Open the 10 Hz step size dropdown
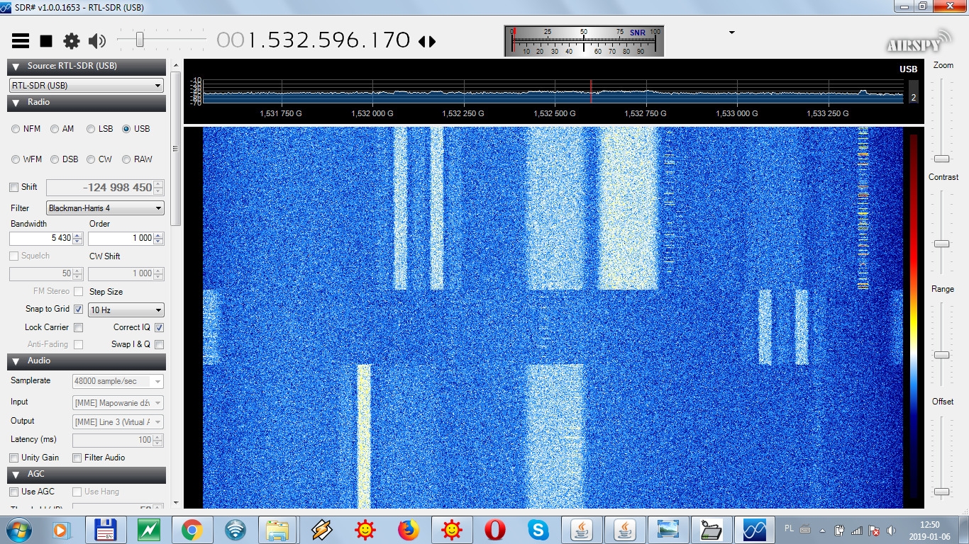This screenshot has height=544, width=969. point(126,310)
